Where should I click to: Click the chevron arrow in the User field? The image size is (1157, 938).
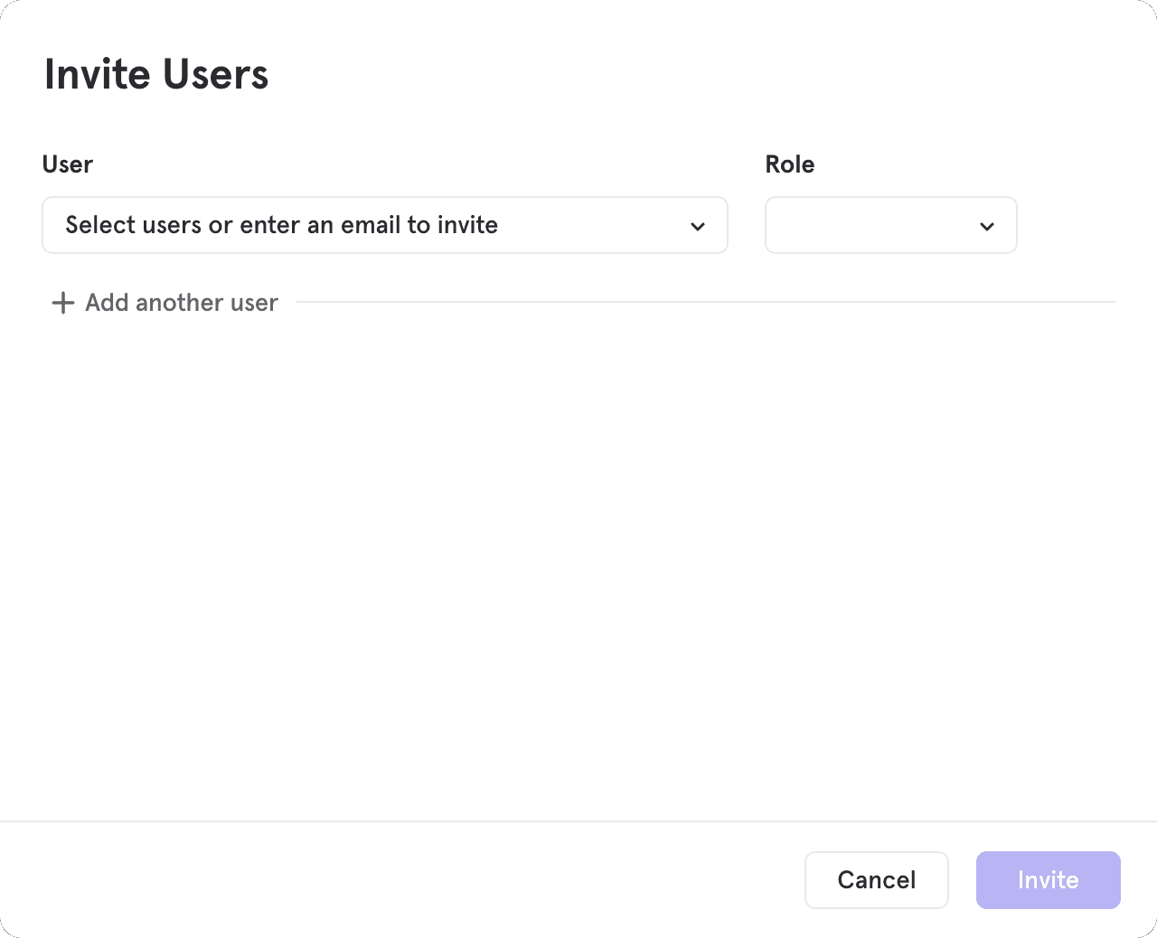click(697, 226)
